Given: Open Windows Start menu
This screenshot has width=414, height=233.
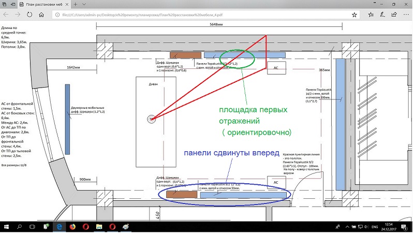Looking at the screenshot, I should tap(6, 227).
